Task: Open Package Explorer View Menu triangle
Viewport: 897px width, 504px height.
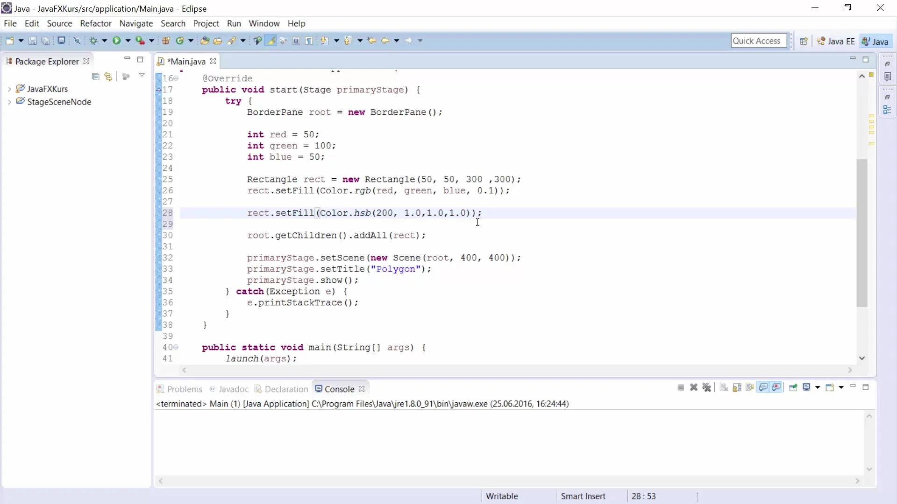Action: coord(142,76)
